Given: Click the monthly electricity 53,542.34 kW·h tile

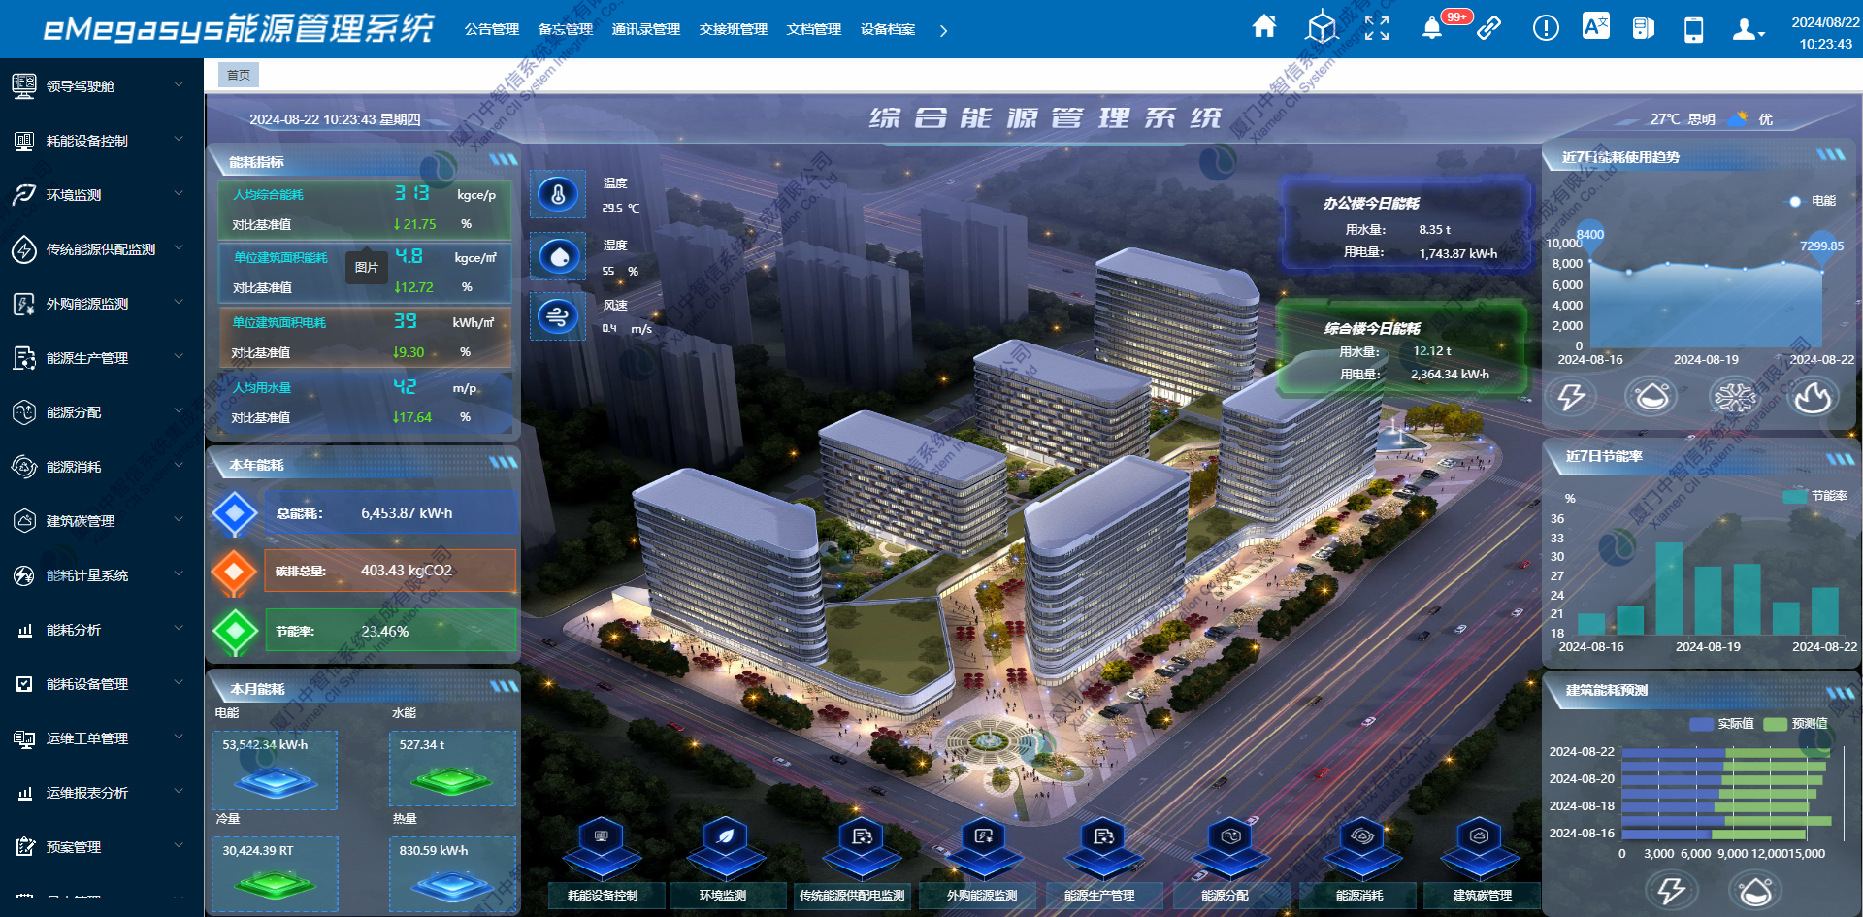Looking at the screenshot, I should 275,770.
